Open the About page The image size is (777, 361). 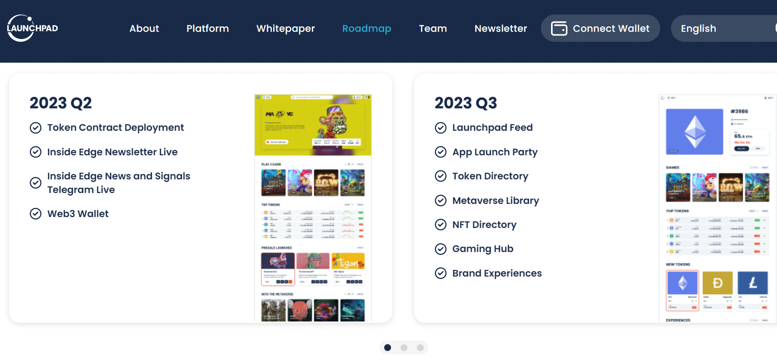point(144,29)
